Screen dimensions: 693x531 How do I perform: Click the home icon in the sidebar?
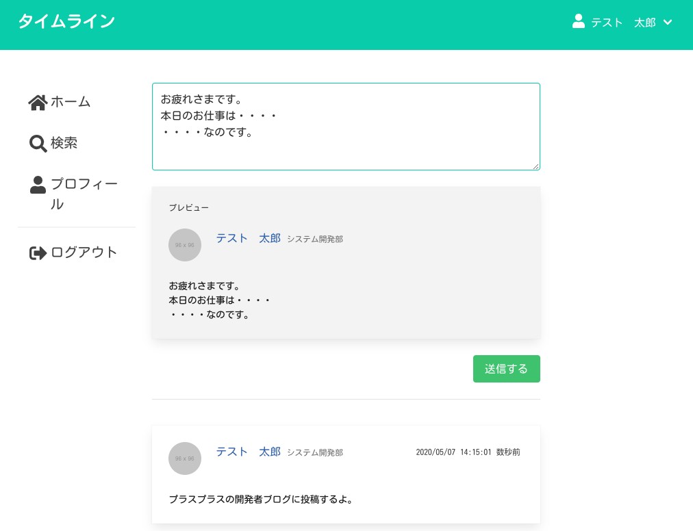(37, 101)
